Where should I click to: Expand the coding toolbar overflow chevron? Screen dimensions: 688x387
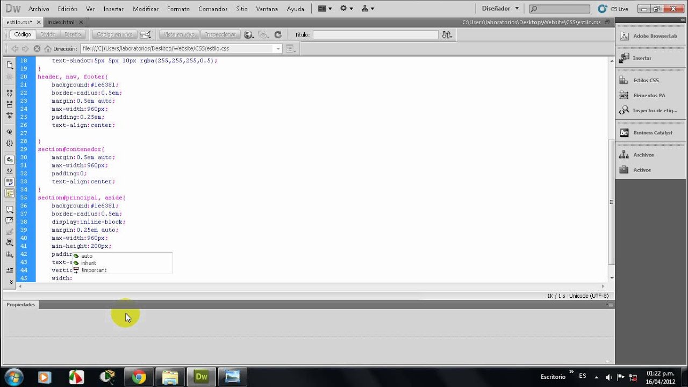[x=11, y=282]
